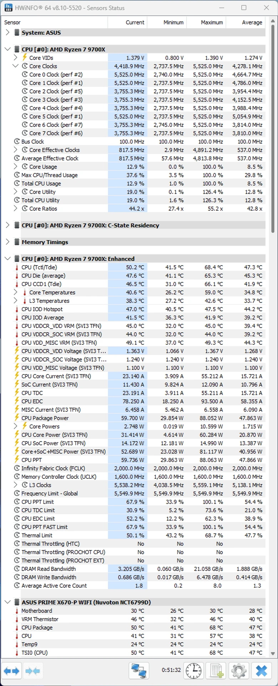Click the vertical scrollbar thumb
The width and height of the screenshot is (278, 686).
tap(273, 129)
